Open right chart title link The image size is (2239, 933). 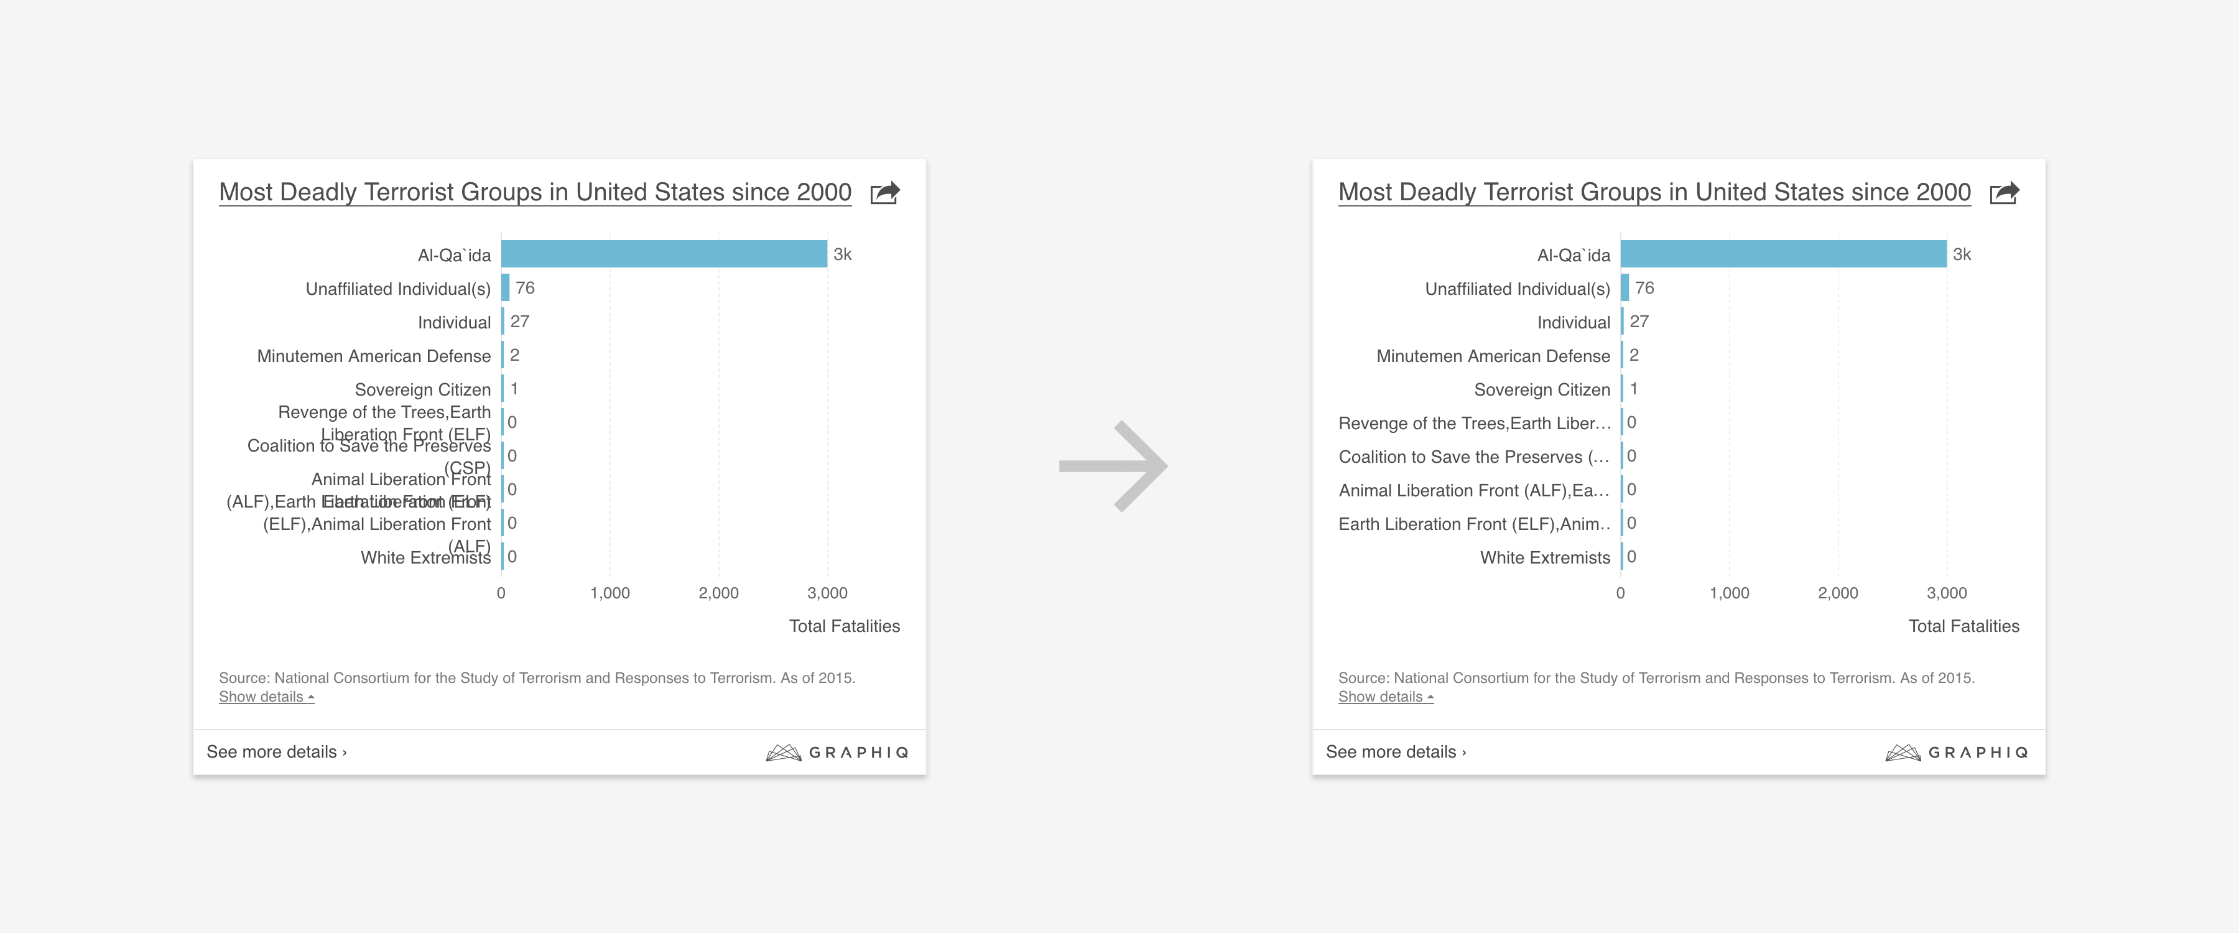pos(1654,192)
